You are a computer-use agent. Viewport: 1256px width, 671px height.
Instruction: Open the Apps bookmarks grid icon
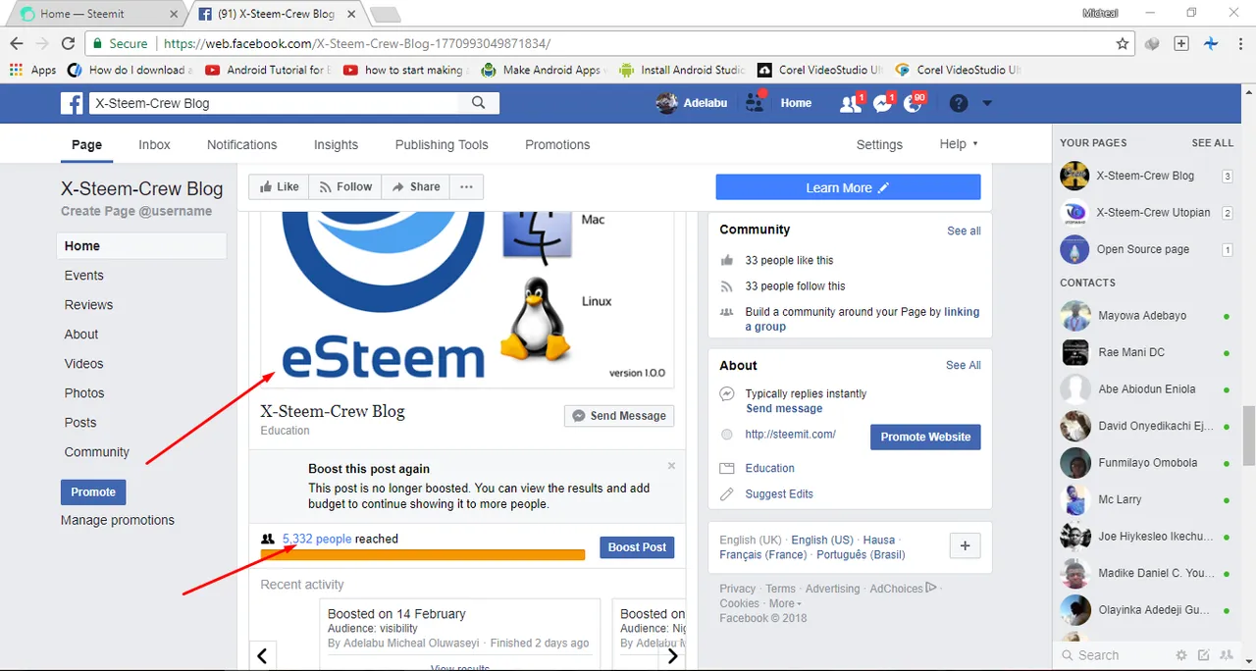point(16,70)
